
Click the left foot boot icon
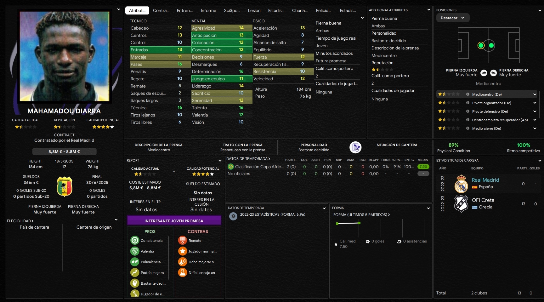[x=484, y=73]
